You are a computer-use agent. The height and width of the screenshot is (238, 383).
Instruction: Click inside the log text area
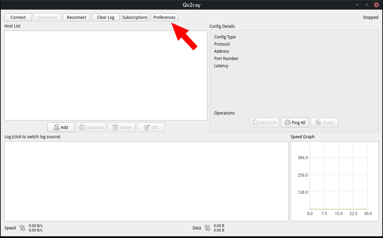[x=146, y=181]
